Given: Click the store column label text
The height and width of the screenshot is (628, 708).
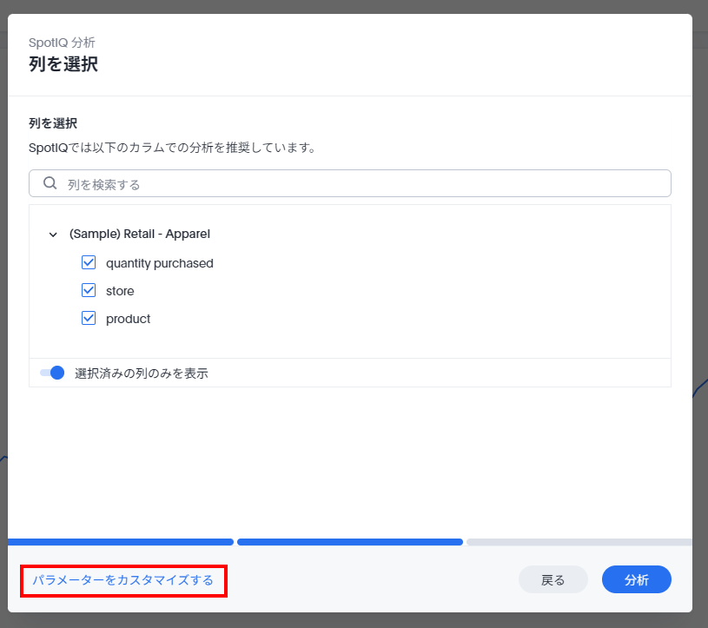Looking at the screenshot, I should (120, 291).
